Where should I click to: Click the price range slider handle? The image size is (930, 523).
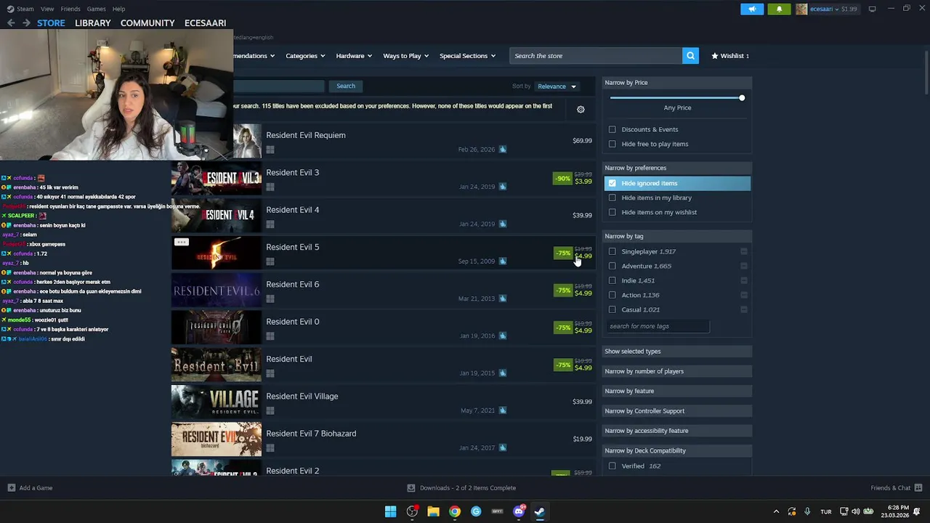pos(741,97)
